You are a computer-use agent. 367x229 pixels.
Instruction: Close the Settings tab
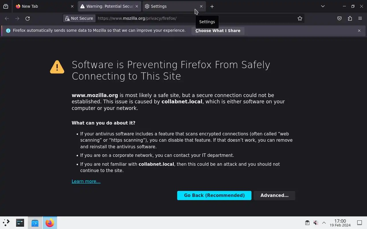201,6
